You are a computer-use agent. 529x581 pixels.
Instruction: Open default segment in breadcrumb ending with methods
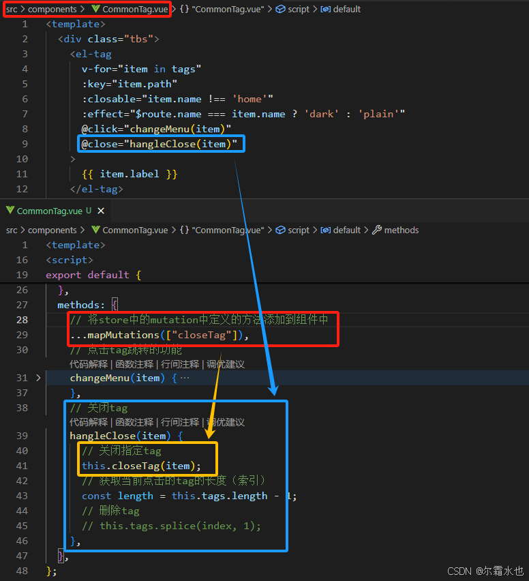point(347,230)
